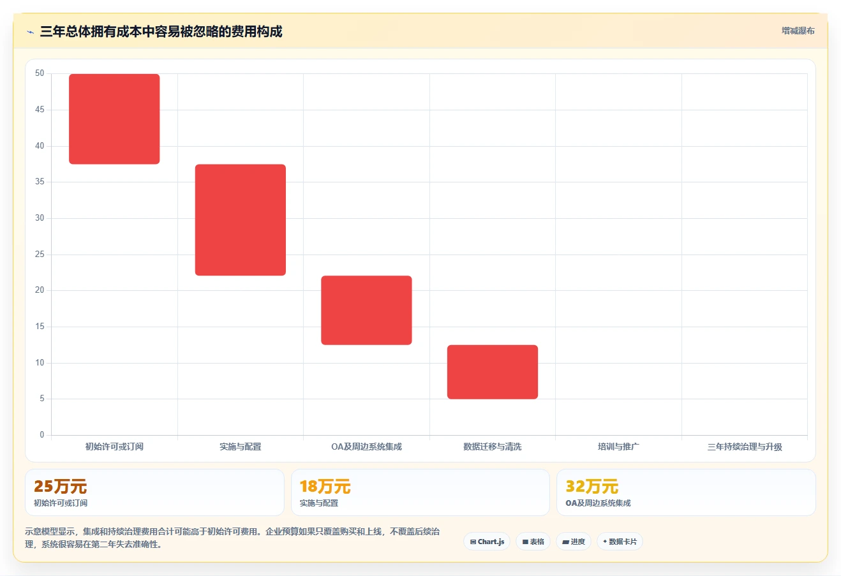Click the y-axis value 50

40,73
